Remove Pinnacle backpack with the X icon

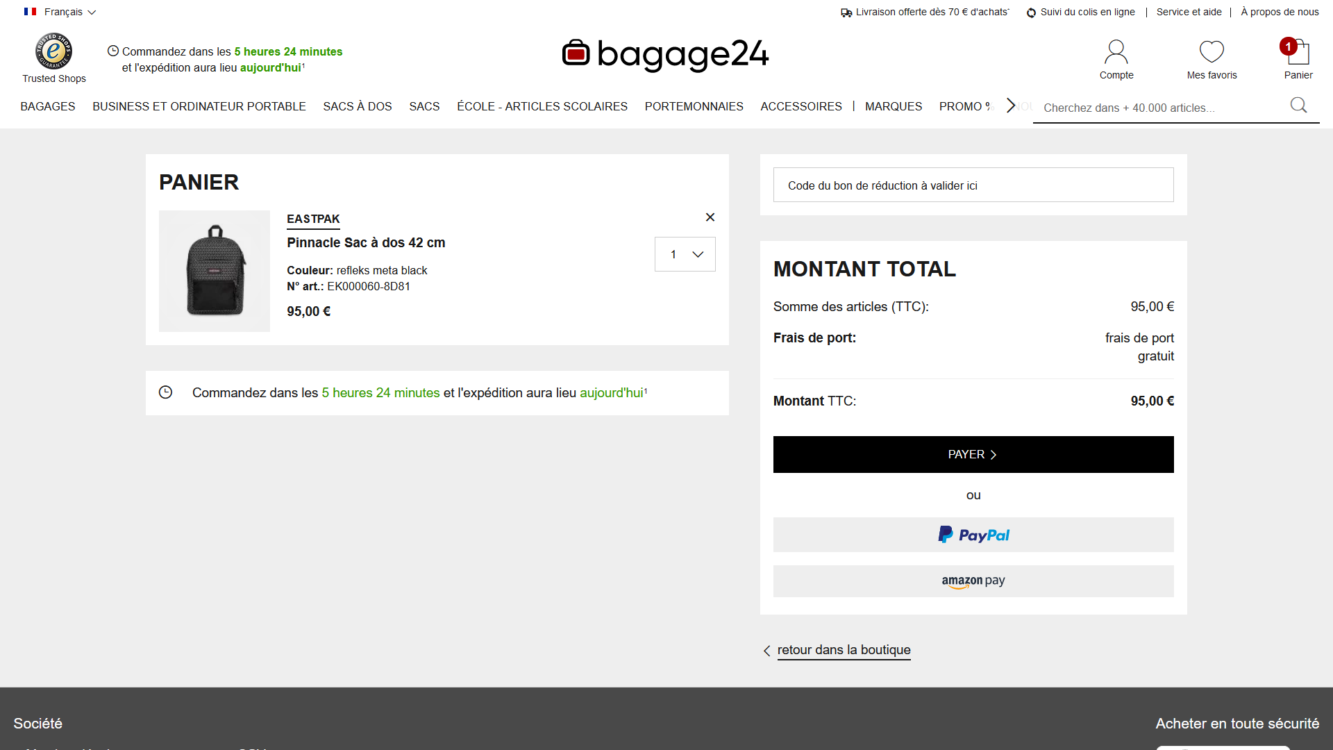coord(710,217)
